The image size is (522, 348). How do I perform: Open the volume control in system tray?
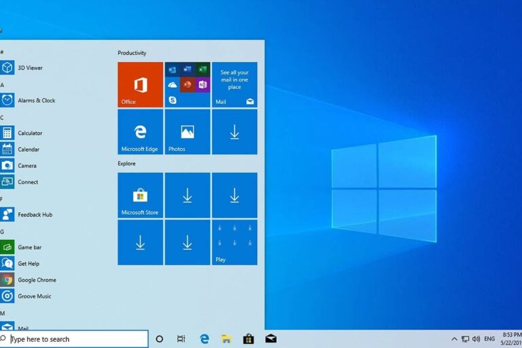tap(476, 338)
